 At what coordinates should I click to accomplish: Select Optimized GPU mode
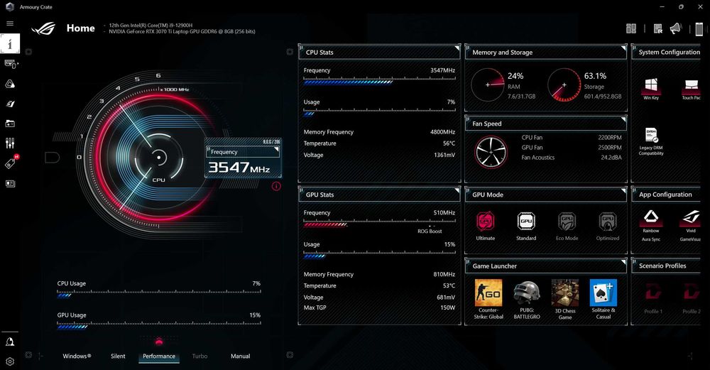[608, 226]
